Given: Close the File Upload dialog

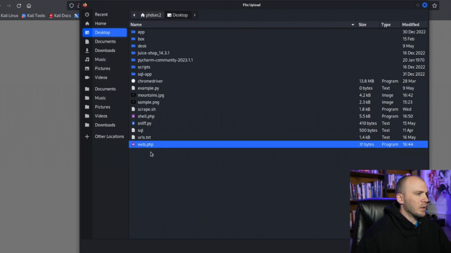Looking at the screenshot, I should click(x=425, y=5).
